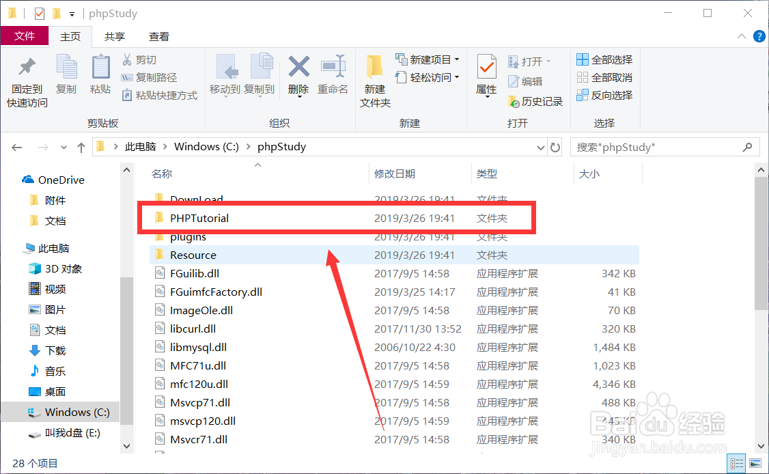Cut the selected item
The height and width of the screenshot is (474, 769).
139,60
